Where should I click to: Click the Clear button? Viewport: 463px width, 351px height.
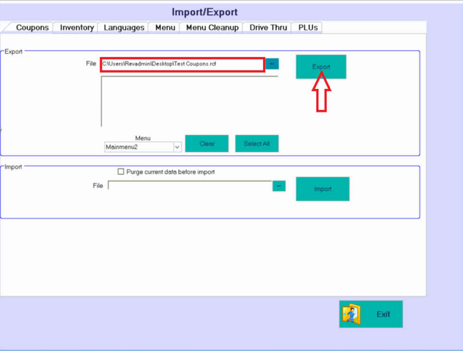[207, 144]
